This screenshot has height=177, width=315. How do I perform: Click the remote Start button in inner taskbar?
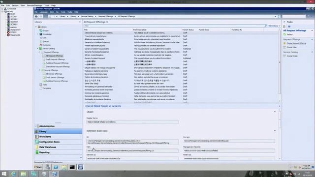point(38,167)
